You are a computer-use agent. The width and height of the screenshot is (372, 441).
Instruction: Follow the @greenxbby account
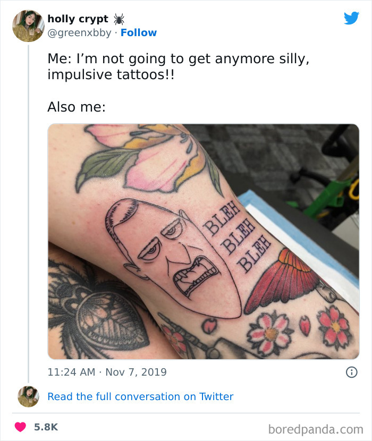[x=139, y=32]
